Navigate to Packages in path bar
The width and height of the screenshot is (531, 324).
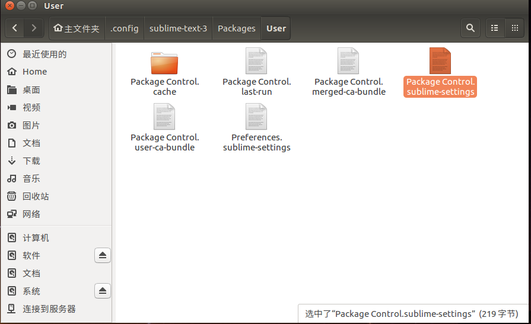236,28
